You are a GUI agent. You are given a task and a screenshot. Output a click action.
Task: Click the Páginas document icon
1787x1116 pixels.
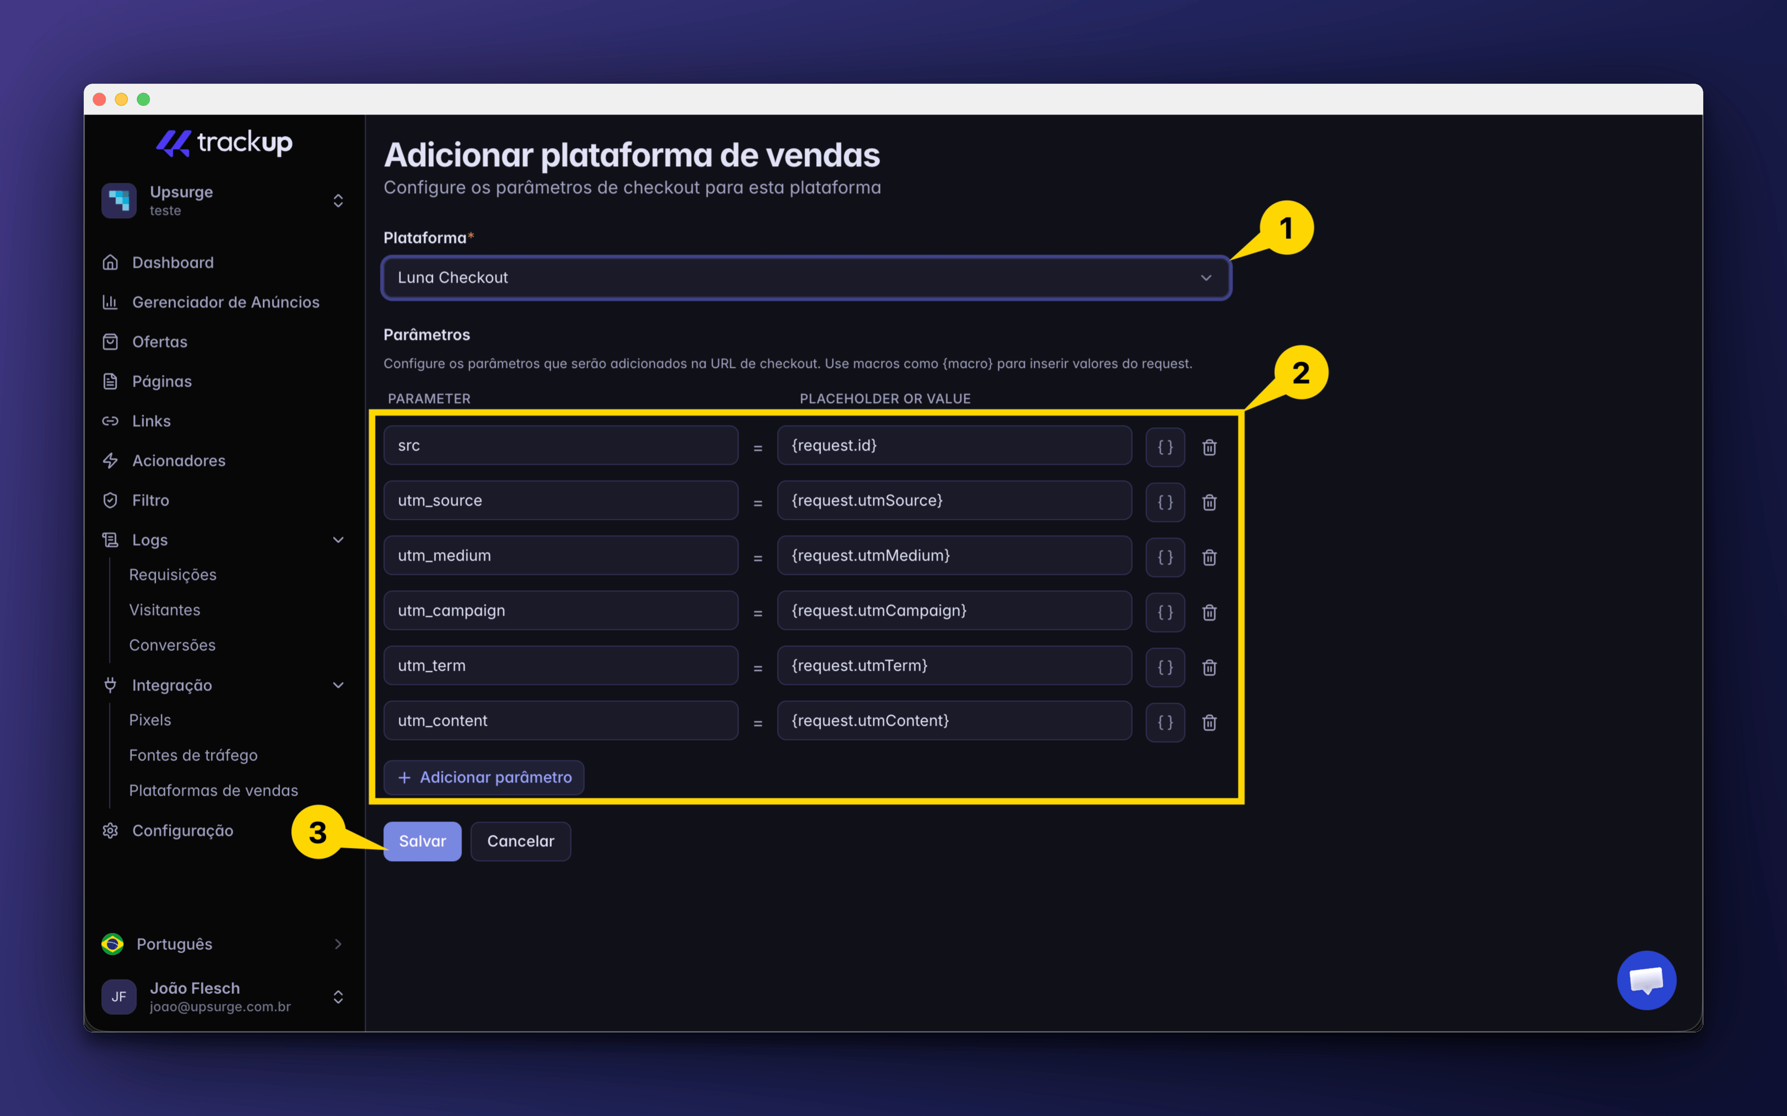pyautogui.click(x=110, y=382)
